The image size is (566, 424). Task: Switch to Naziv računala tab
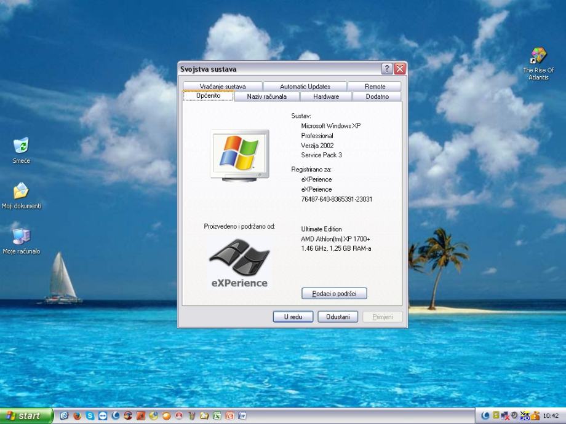point(267,96)
